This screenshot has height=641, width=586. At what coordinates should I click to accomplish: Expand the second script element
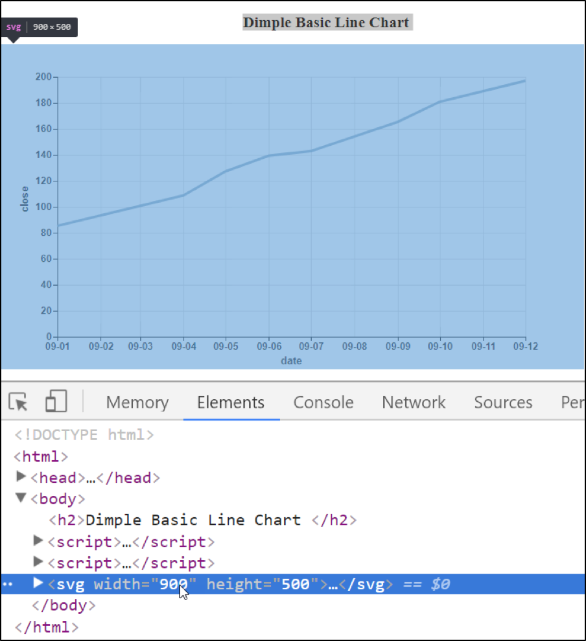(x=38, y=562)
